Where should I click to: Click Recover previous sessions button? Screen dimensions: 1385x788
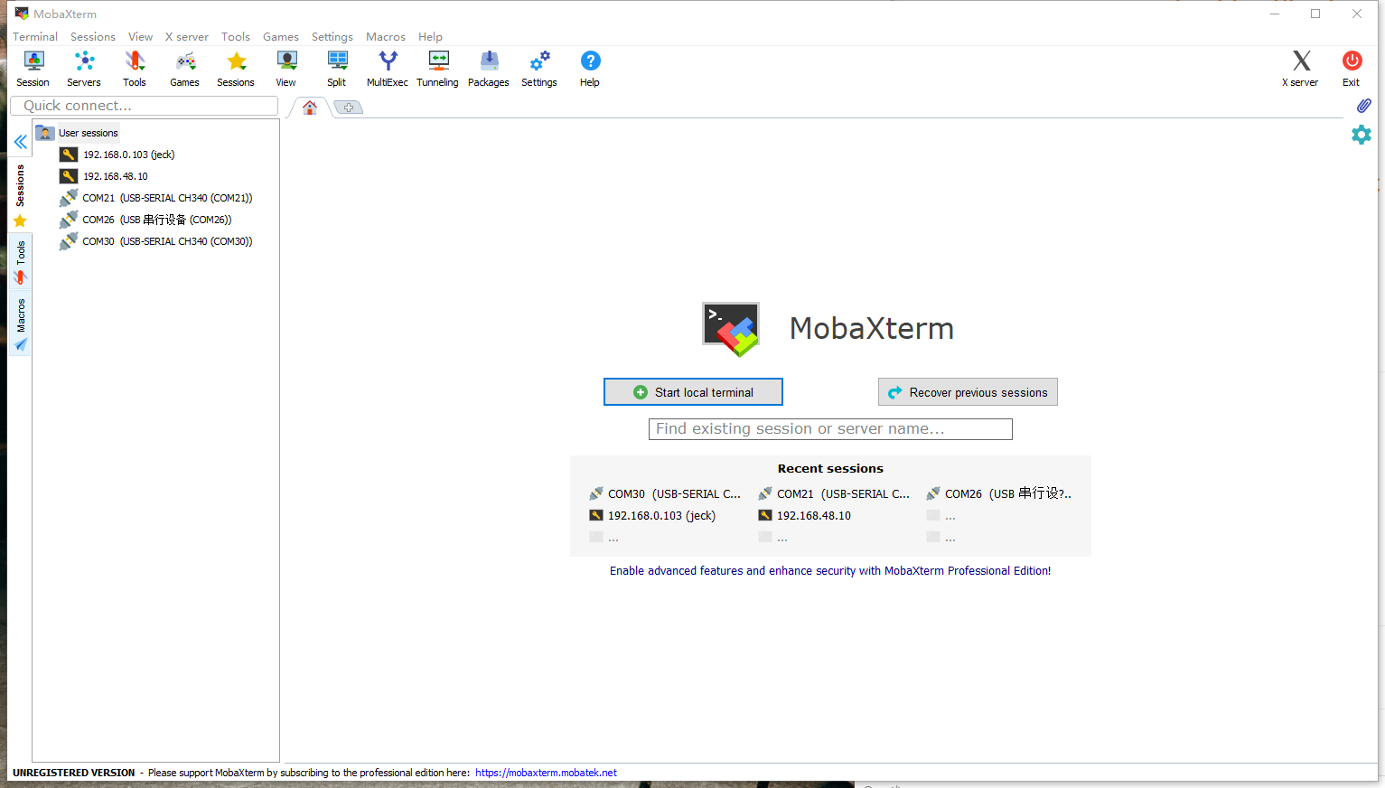(x=968, y=392)
